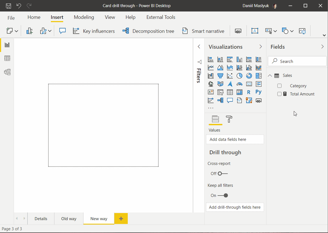Choose the Stacked column chart visual

[220, 59]
